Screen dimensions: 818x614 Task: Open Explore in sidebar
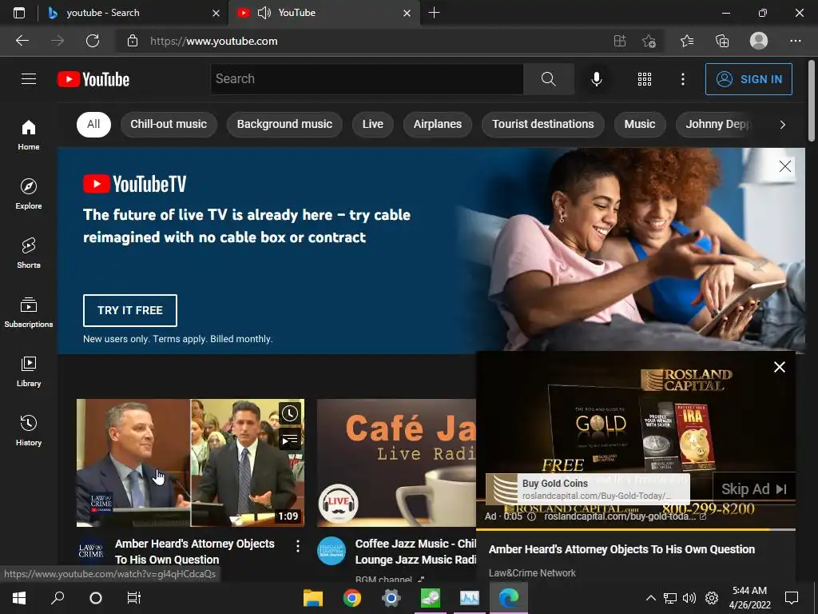point(29,193)
